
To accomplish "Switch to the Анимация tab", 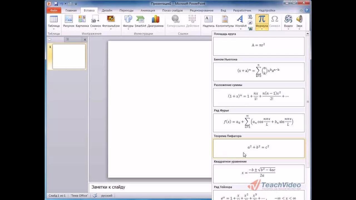I will point(148,11).
